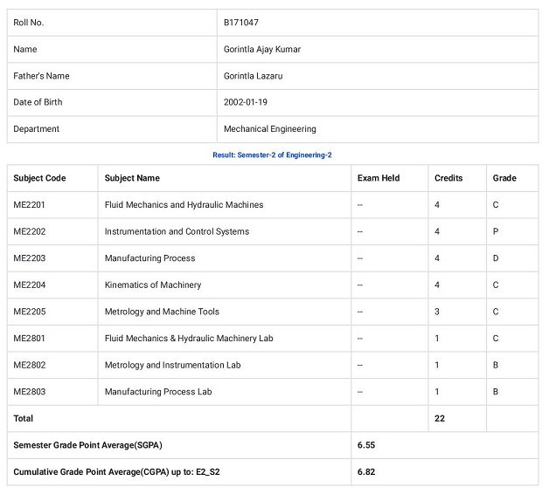Click the total credits value 22
The width and height of the screenshot is (549, 494).
click(x=440, y=419)
